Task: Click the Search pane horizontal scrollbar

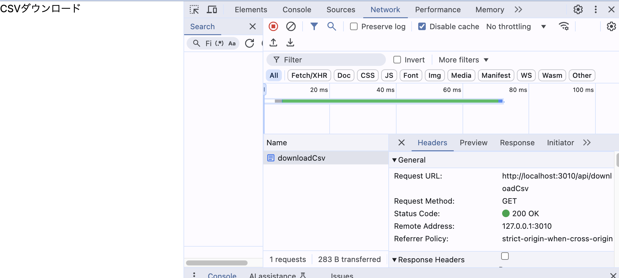Action: pos(217,263)
